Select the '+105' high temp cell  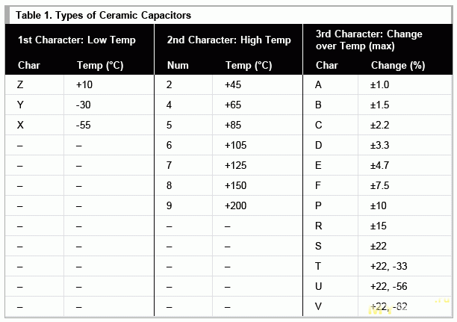click(x=237, y=146)
